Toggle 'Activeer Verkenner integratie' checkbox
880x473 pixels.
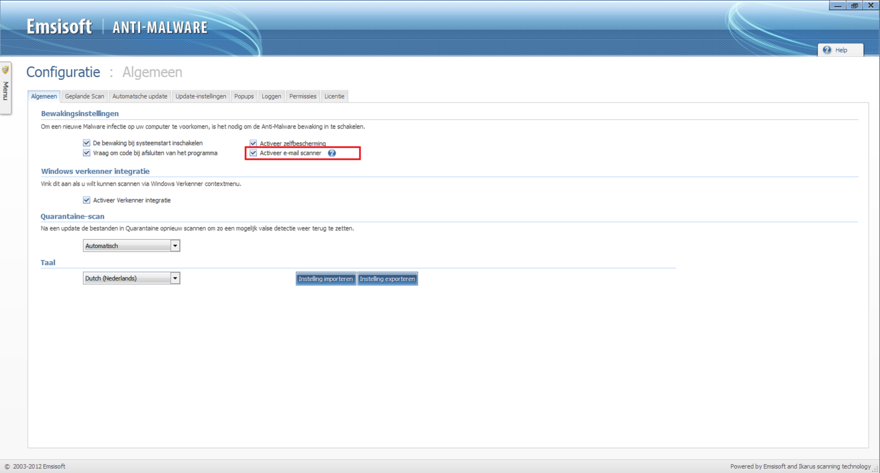(86, 200)
